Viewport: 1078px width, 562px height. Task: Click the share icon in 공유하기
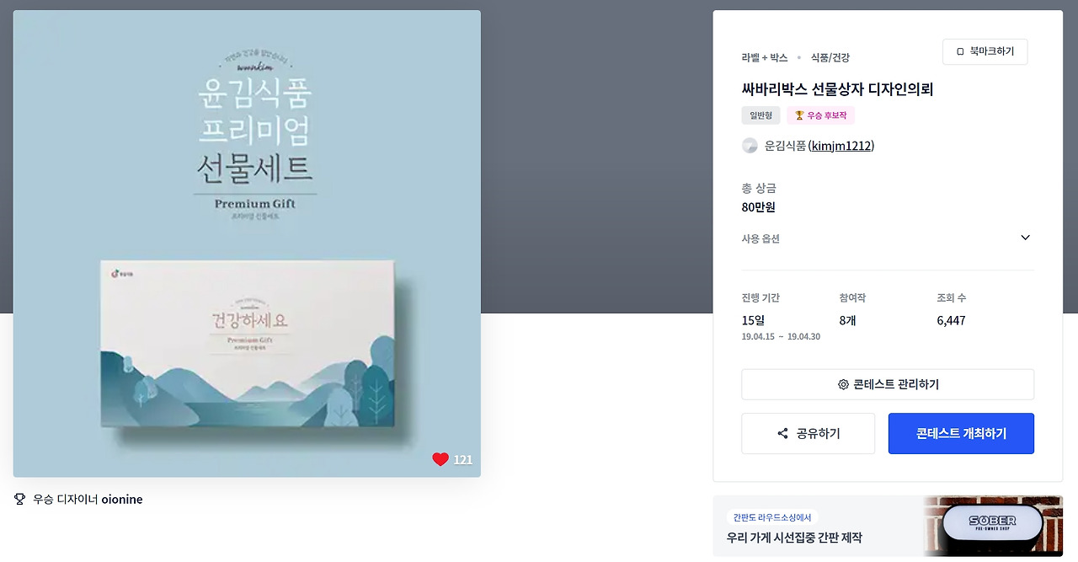[x=782, y=434]
